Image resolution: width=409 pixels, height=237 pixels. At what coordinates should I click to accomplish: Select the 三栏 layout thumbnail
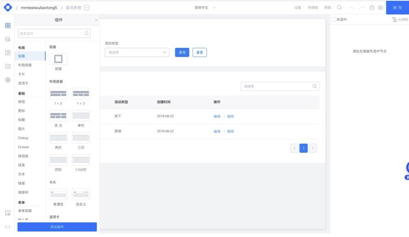[x=81, y=138]
